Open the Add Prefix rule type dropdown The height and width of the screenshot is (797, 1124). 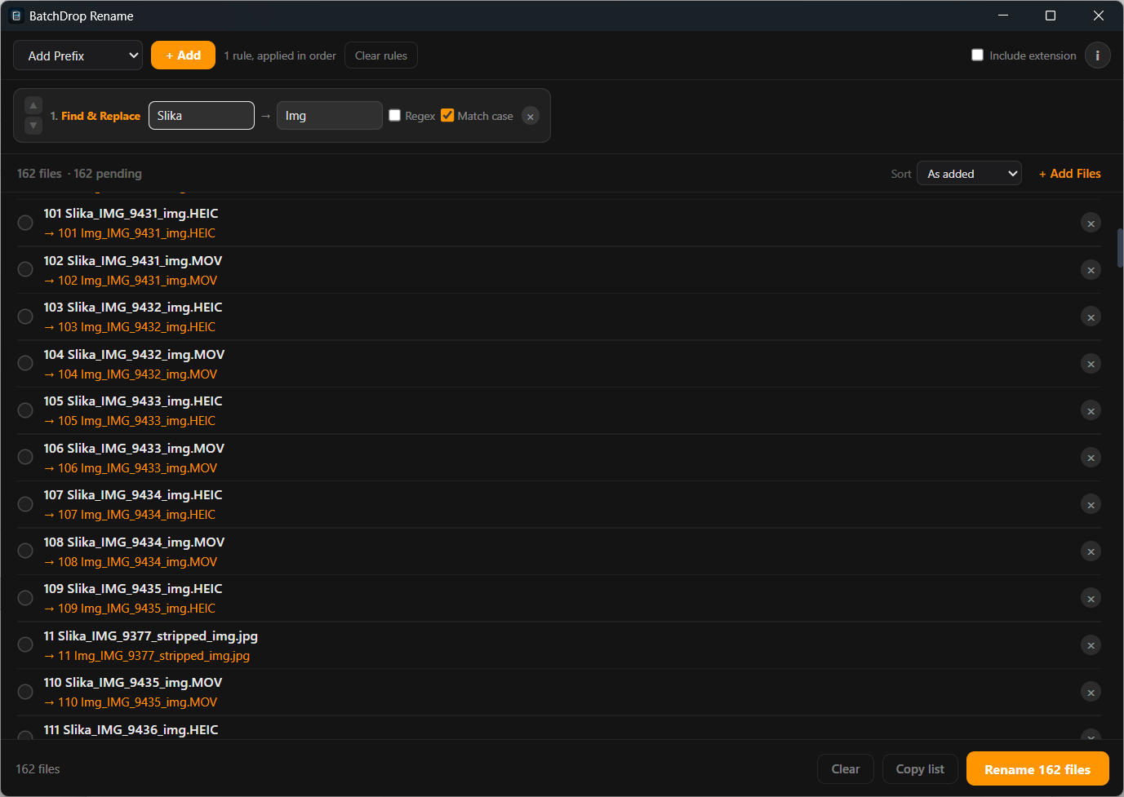click(x=78, y=55)
